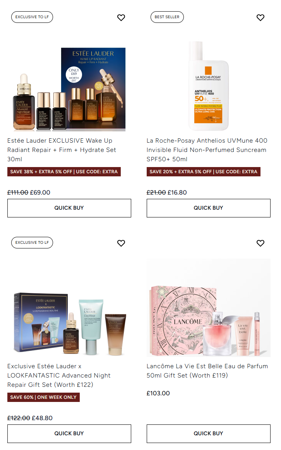This screenshot has height=450, width=281.
Task: Quick buy the Advanced Night Repair Gift Set
Action: (x=69, y=434)
